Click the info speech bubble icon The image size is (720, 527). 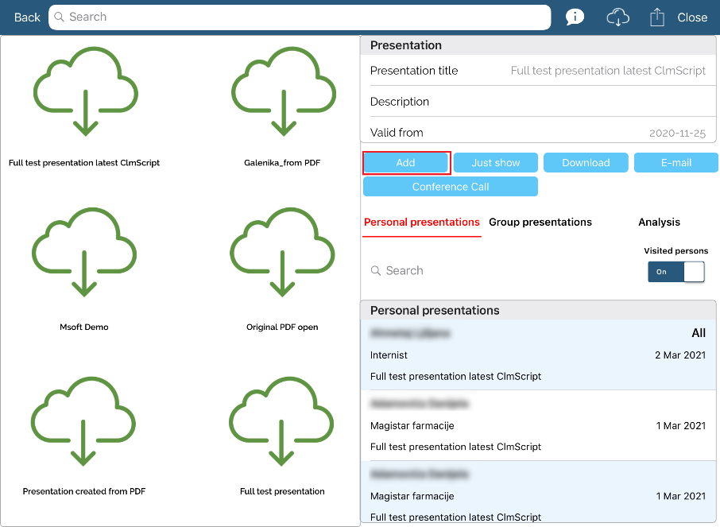coord(575,17)
